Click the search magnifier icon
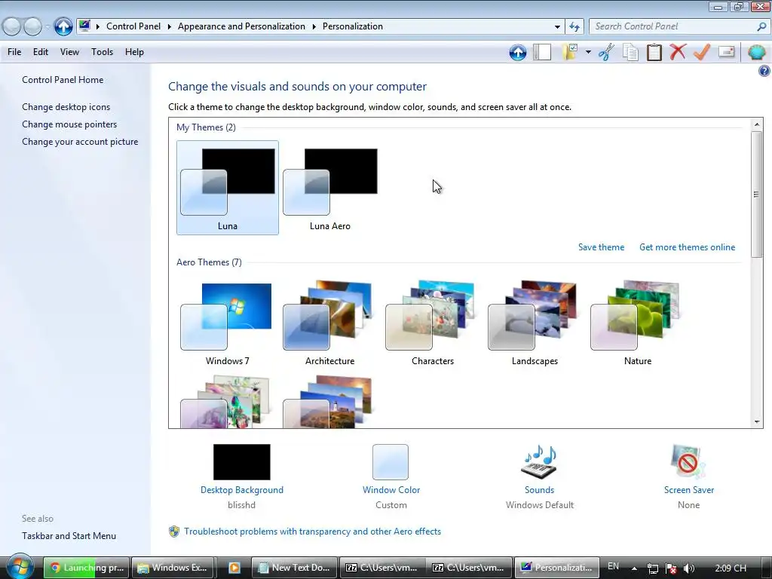 coord(761,26)
